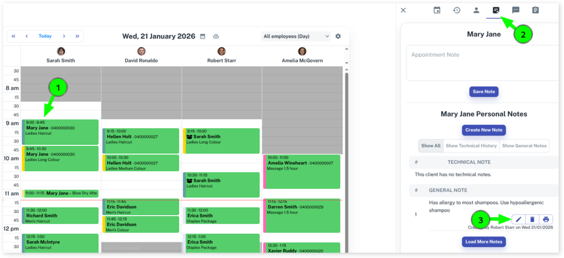564x258 pixels.
Task: Select the Show General Notes filter
Action: [x=524, y=146]
